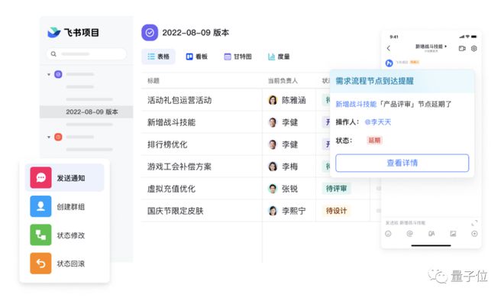
Task: Click 李梅's avatar
Action: [273, 167]
